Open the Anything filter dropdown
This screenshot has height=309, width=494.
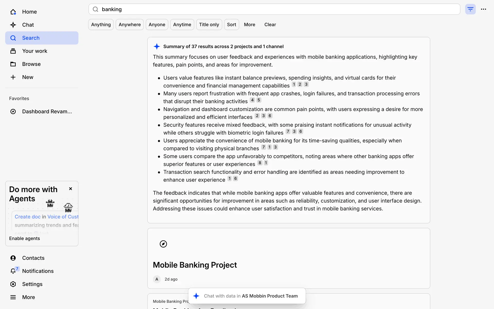pyautogui.click(x=101, y=25)
